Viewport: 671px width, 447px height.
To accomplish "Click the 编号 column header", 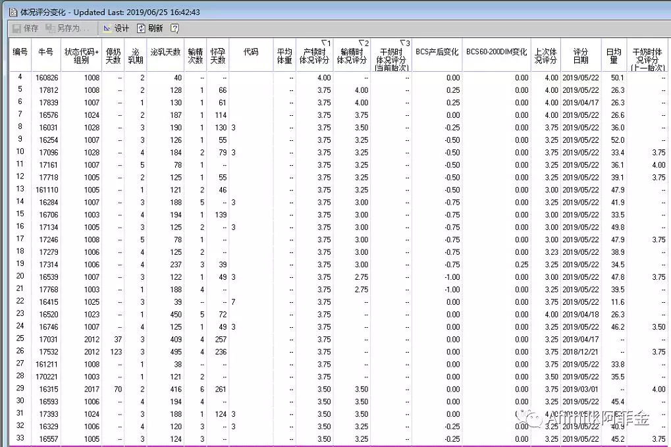I will (20, 55).
